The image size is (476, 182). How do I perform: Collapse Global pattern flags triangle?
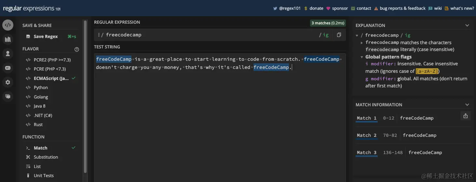coord(362,57)
